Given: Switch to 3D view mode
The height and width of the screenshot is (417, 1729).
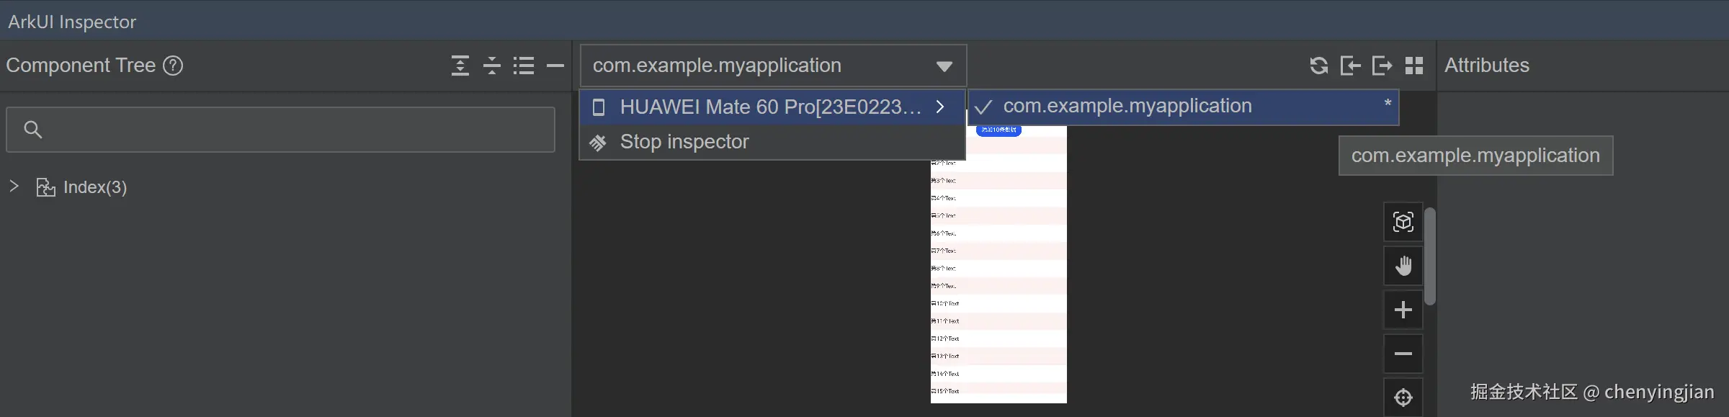Looking at the screenshot, I should 1403,222.
